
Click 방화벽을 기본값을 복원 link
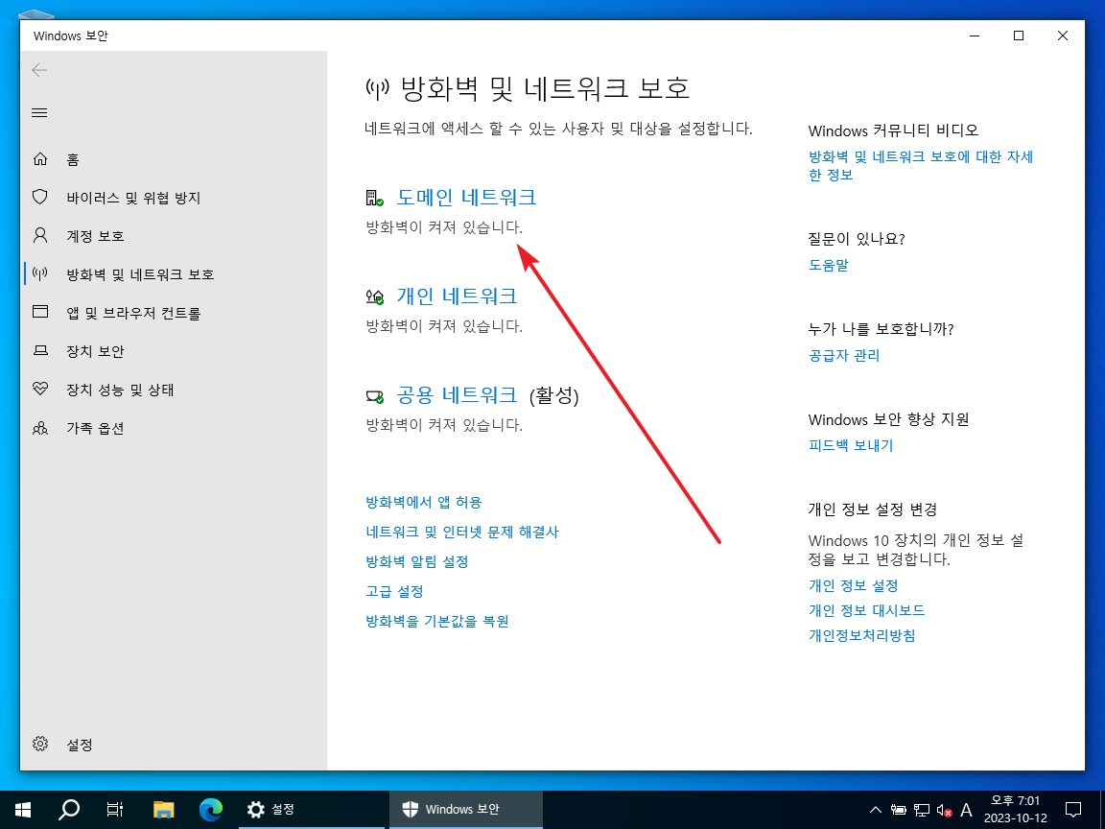pos(437,621)
